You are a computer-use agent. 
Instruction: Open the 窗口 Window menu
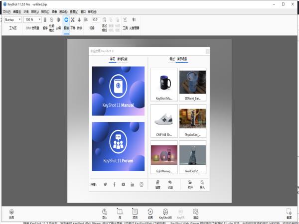83,12
